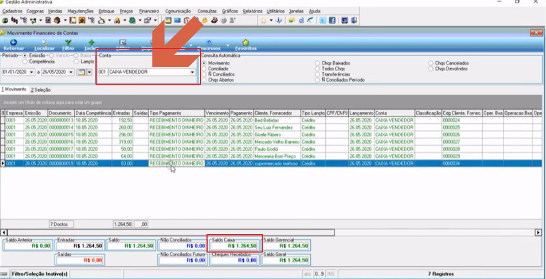This screenshot has height=279, width=546.
Task: Sort by the Entradas column header
Action: (x=122, y=113)
